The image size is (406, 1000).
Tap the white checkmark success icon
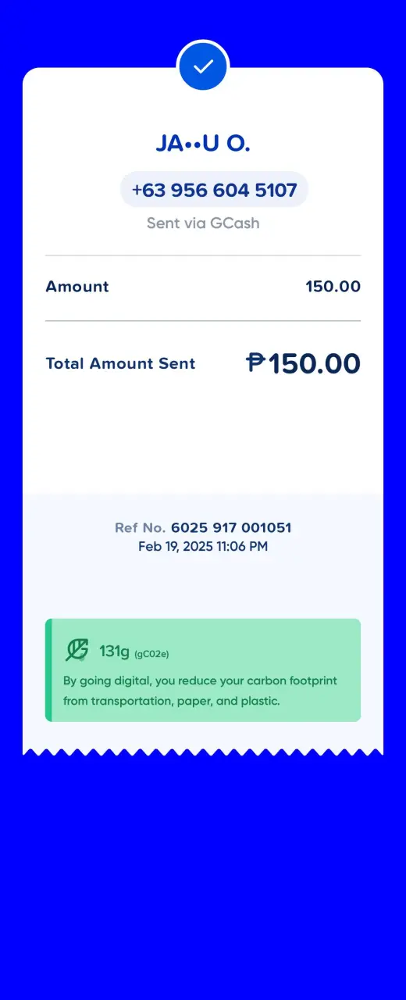(x=203, y=66)
